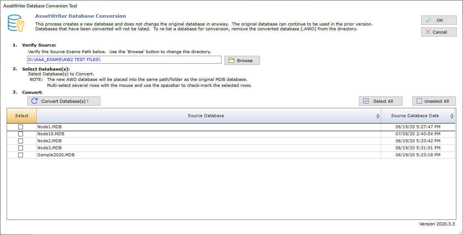Click the AssetWriter database conversion logo icon

15,23
